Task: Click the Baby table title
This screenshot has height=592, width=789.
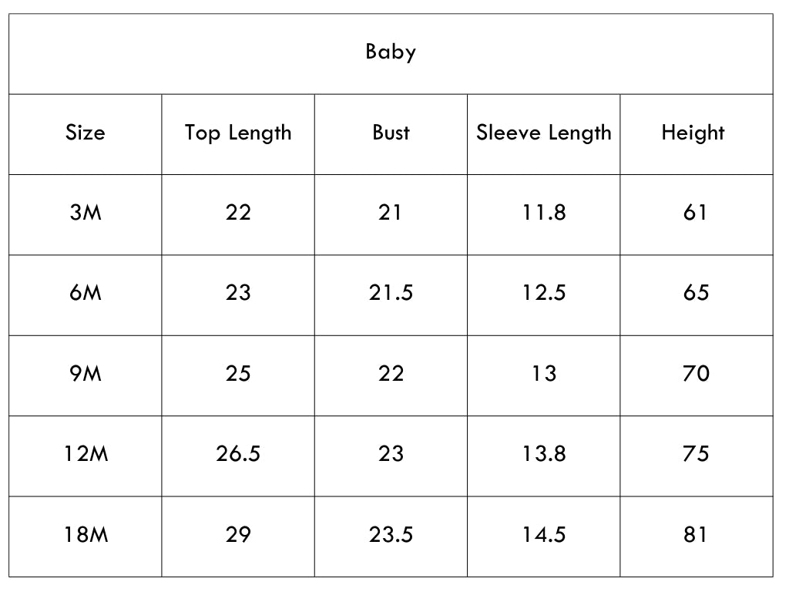Action: pos(391,52)
